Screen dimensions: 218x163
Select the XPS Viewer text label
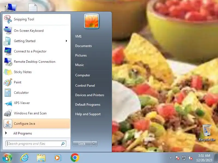pyautogui.click(x=22, y=103)
